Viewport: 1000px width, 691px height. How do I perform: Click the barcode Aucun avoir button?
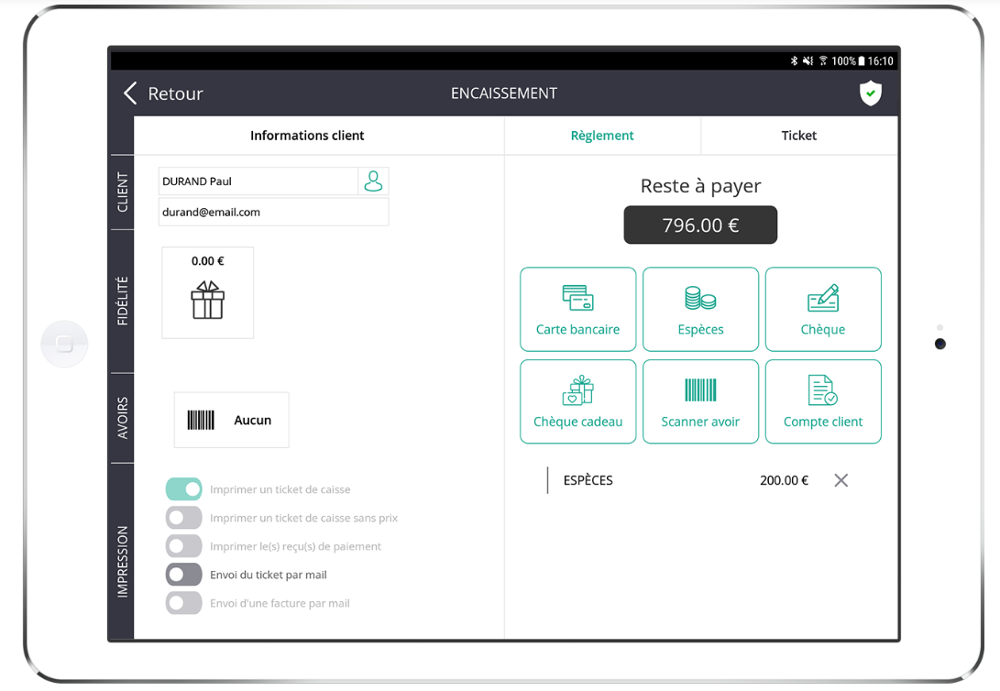point(232,420)
